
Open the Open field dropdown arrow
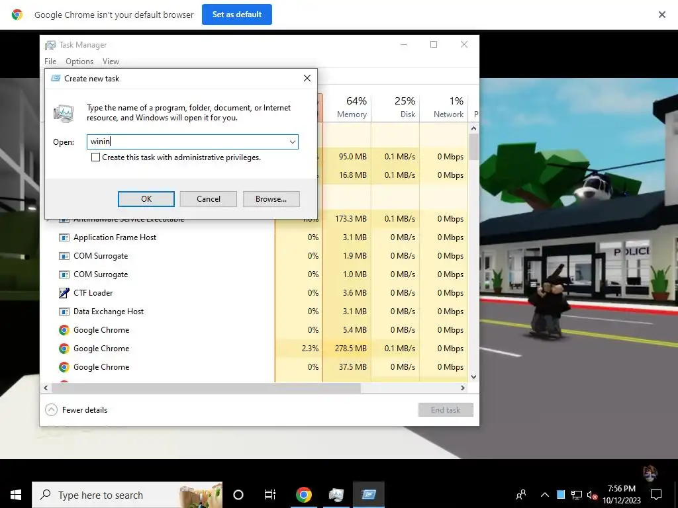pyautogui.click(x=292, y=142)
